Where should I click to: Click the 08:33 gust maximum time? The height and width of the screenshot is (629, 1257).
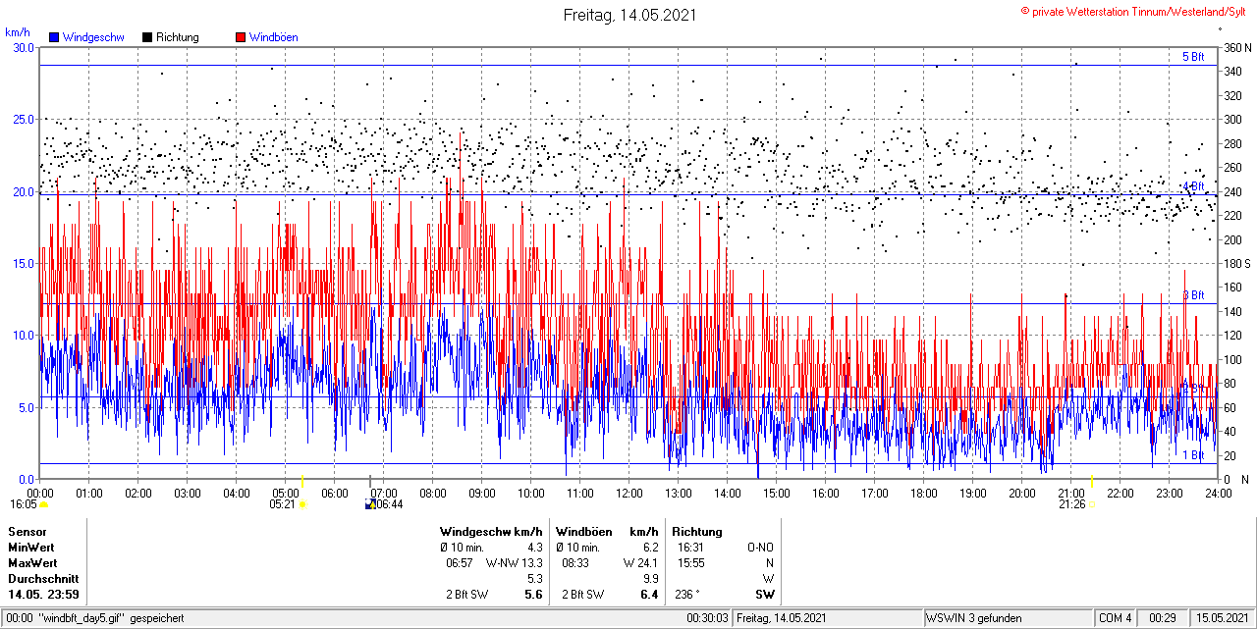click(x=575, y=563)
